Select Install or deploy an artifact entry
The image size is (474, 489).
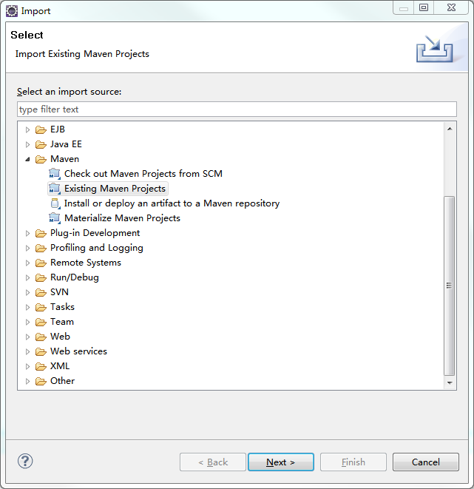(x=172, y=203)
